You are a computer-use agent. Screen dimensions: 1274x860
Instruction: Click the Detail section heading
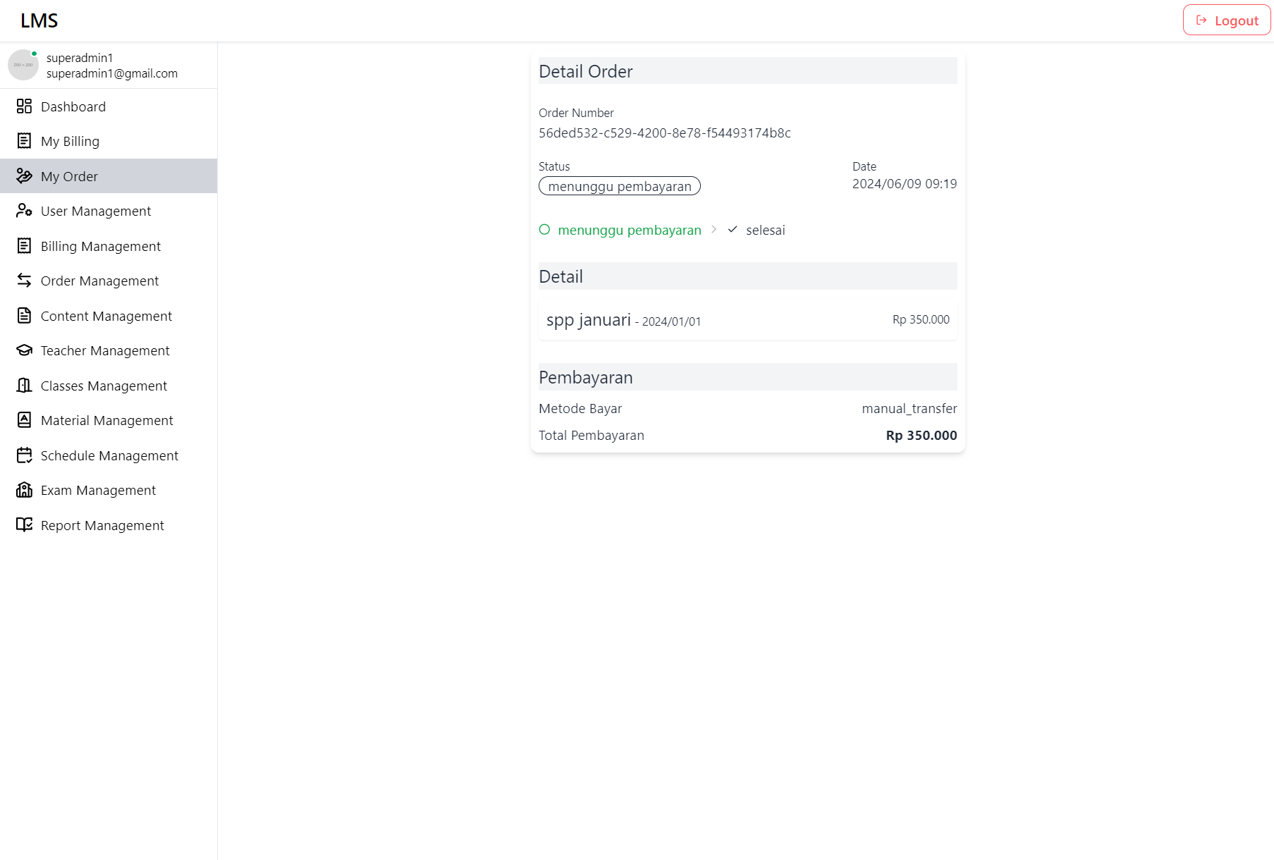(561, 276)
